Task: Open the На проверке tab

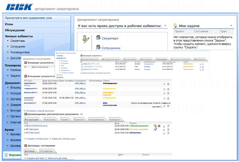Action: 146,60
